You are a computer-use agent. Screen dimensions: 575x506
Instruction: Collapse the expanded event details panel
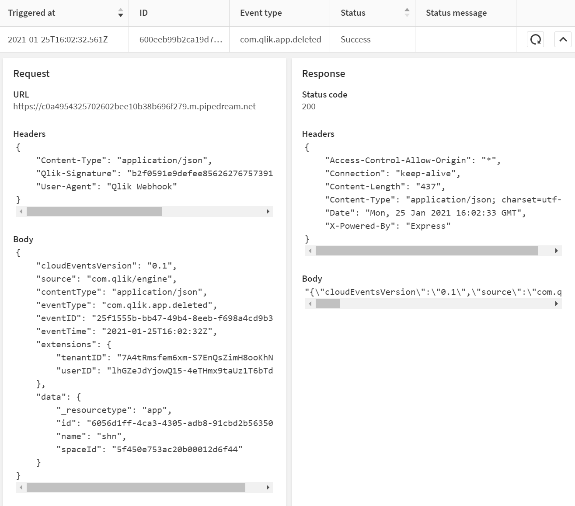point(562,39)
